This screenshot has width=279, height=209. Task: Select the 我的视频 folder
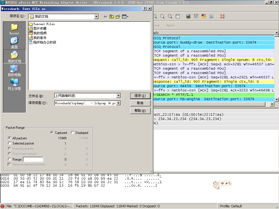point(38,33)
